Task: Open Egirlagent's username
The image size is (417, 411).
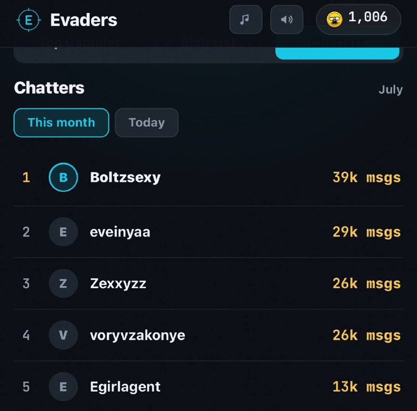Action: point(125,387)
